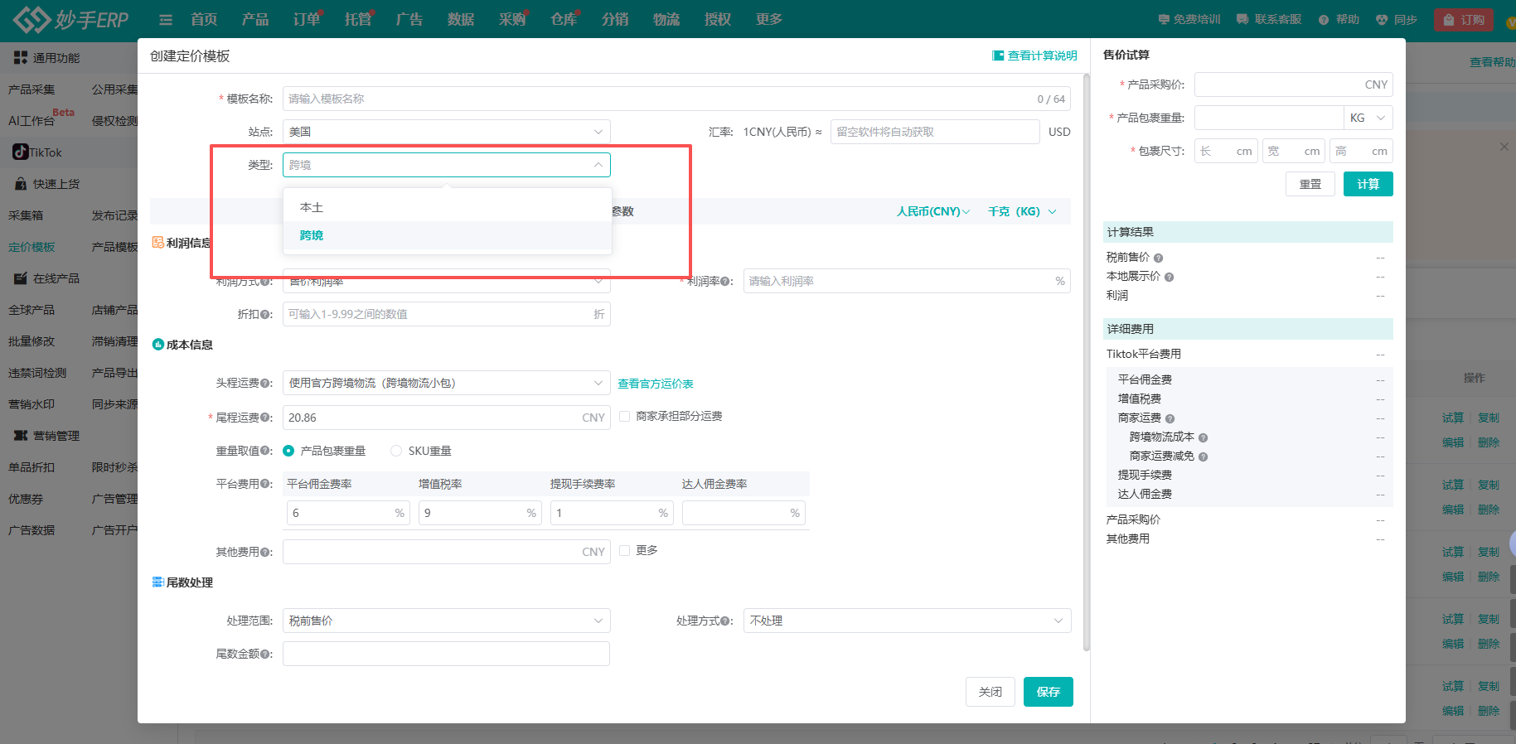This screenshot has width=1516, height=744.
Task: Select the 产品包裹重量 radio button
Action: (x=288, y=451)
